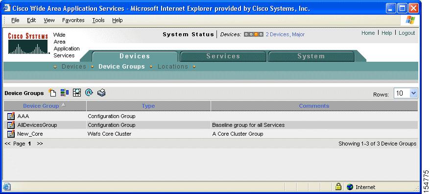Create a new device group icon
This screenshot has width=430, height=194.
point(52,93)
